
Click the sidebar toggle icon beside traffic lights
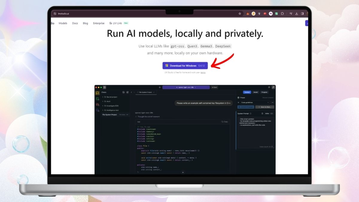104,87
